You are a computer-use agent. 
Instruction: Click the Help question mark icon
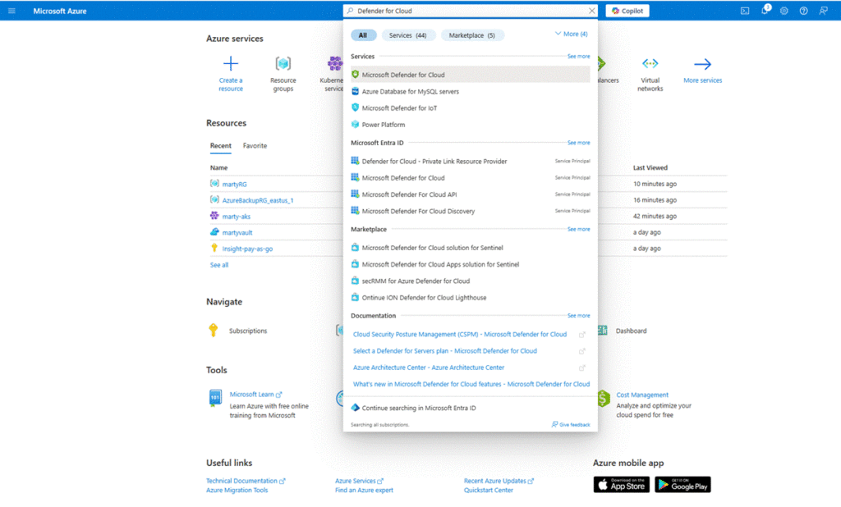coord(803,11)
